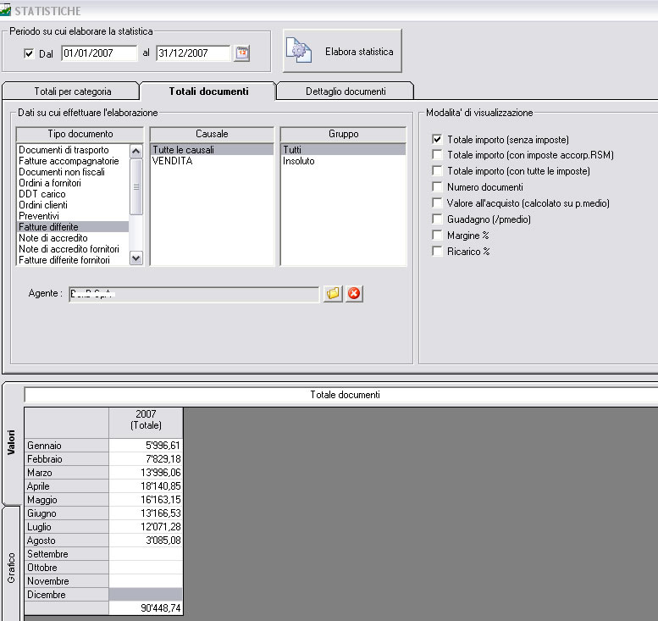
Task: Click the Settembre row label
Action: tap(67, 554)
